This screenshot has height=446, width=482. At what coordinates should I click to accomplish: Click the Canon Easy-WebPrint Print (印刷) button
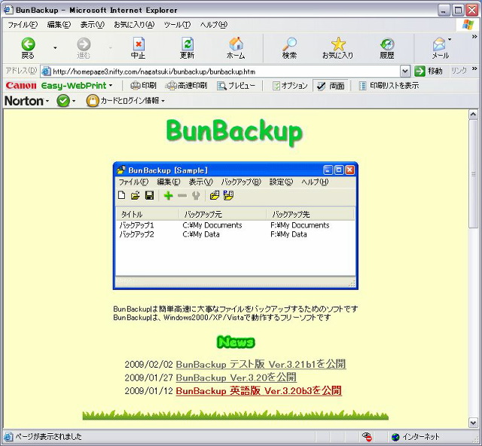pos(144,86)
